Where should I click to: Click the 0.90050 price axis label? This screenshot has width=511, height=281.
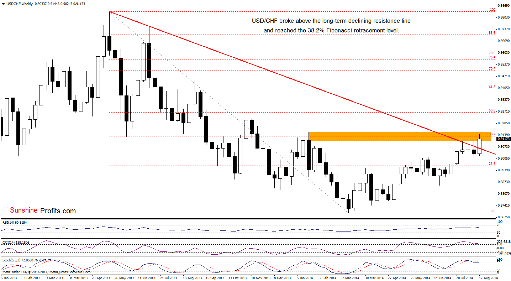[504, 158]
